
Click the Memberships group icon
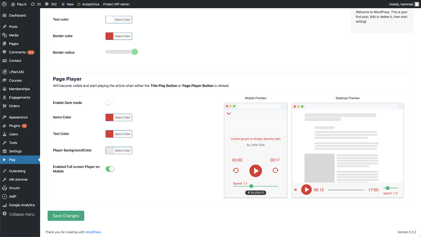tap(4, 89)
